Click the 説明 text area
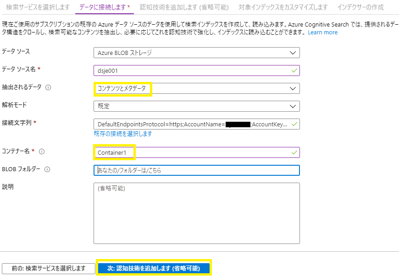Viewport: 399px width, 276px height. 196,213
